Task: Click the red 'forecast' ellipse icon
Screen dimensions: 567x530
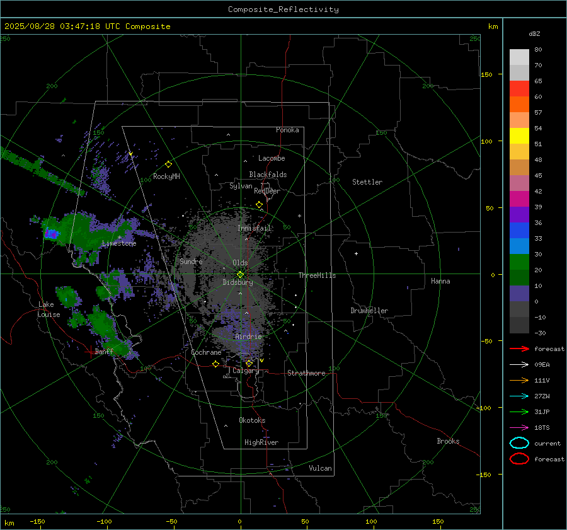Action: pos(519,459)
